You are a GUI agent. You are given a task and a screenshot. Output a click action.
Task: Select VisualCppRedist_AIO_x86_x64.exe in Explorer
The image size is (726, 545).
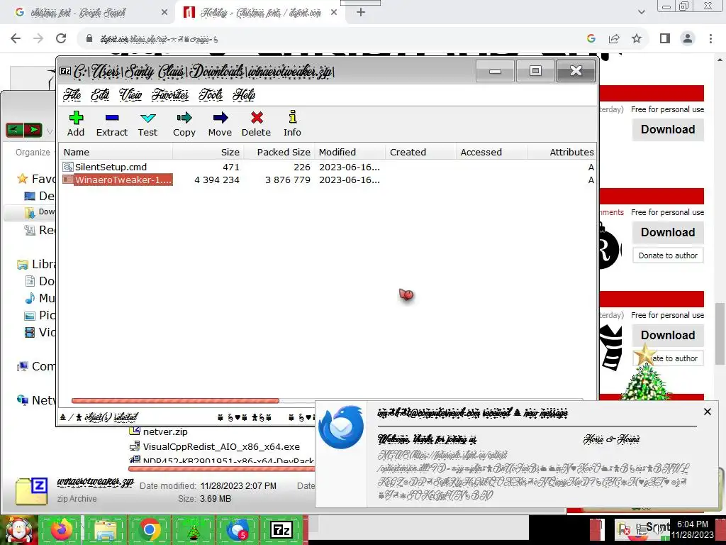point(215,447)
